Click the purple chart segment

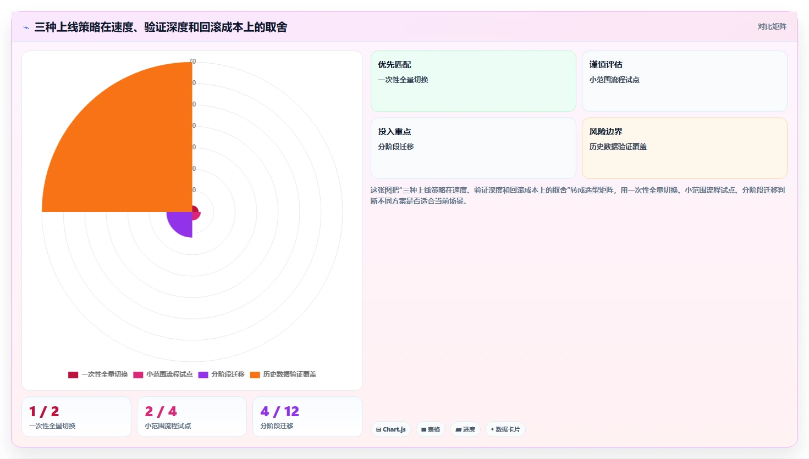coord(183,222)
